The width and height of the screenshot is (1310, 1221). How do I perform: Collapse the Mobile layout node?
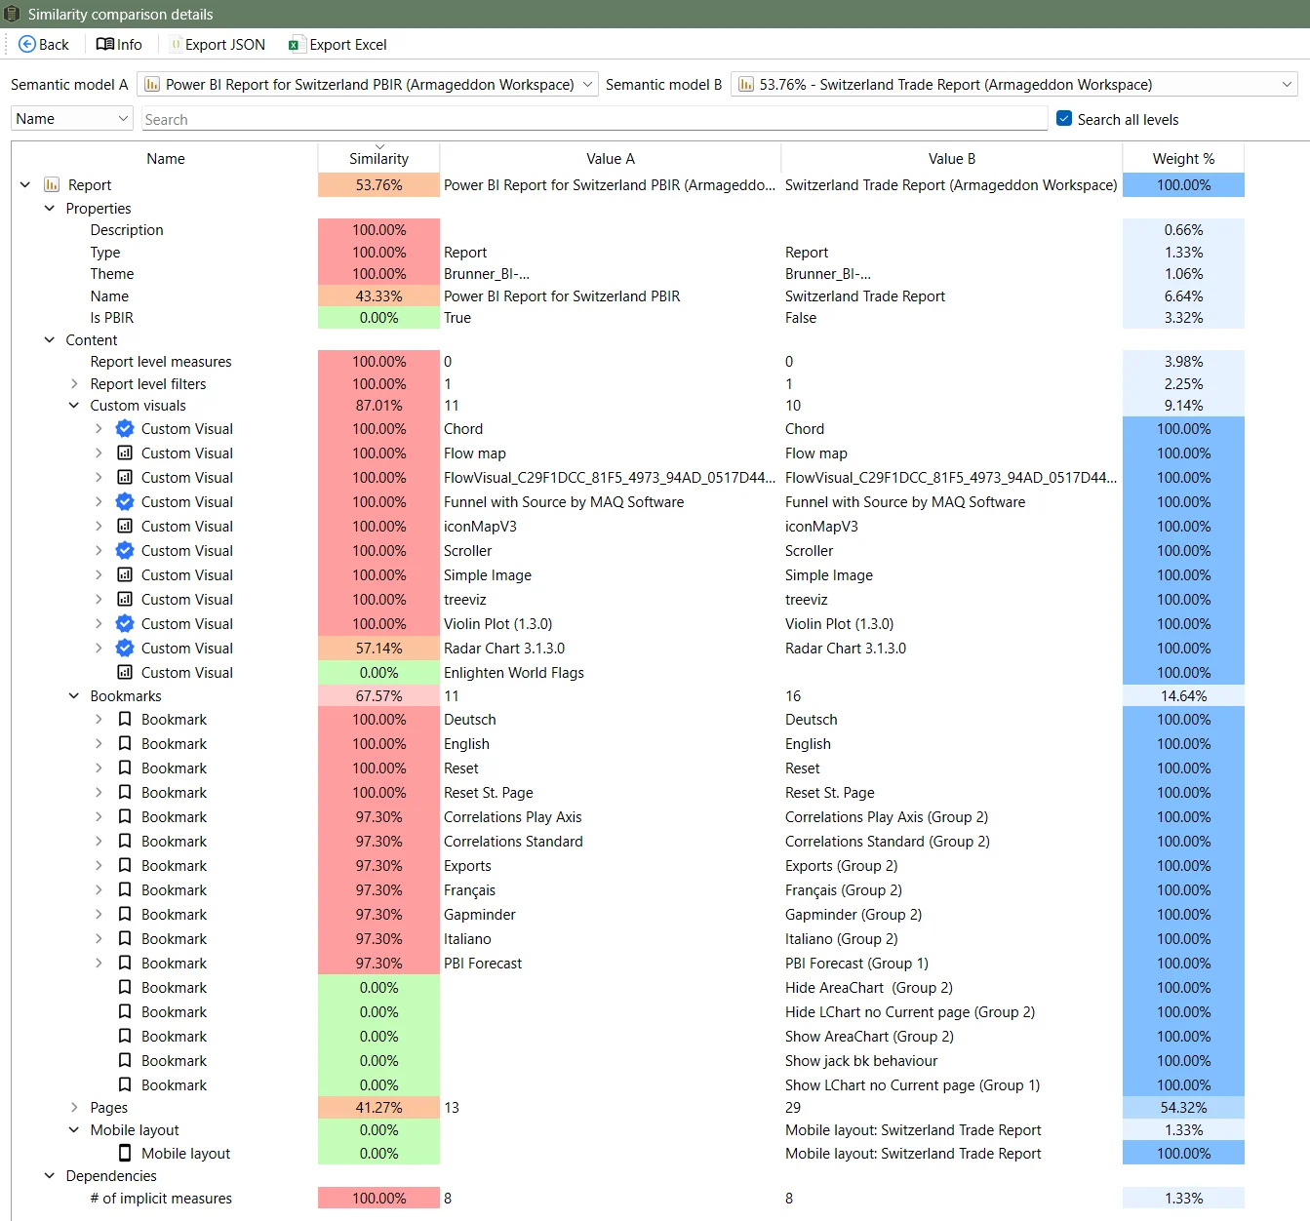coord(74,1129)
